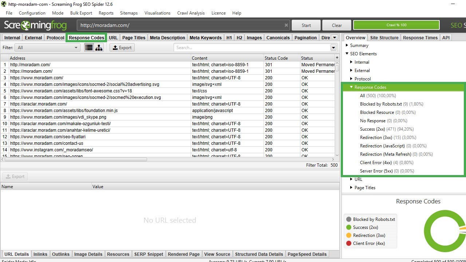The image size is (466, 262).
Task: Clear the URL field with X icon
Action: click(286, 25)
